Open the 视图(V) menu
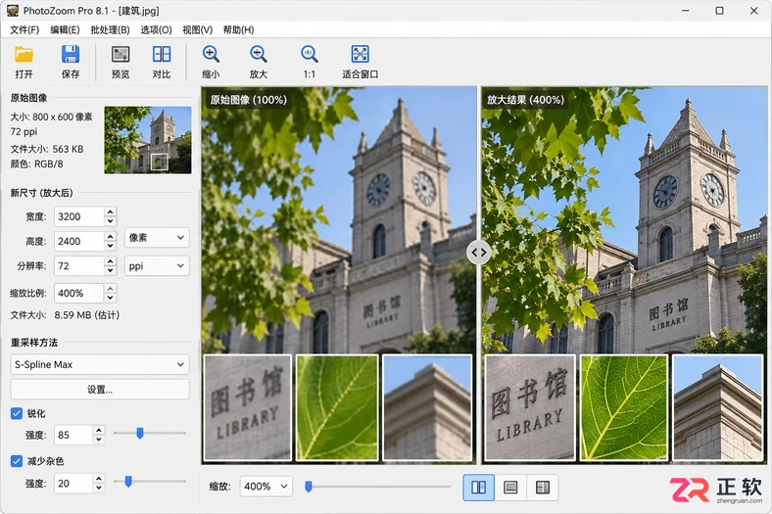Screen dimensions: 772x514 coord(198,30)
